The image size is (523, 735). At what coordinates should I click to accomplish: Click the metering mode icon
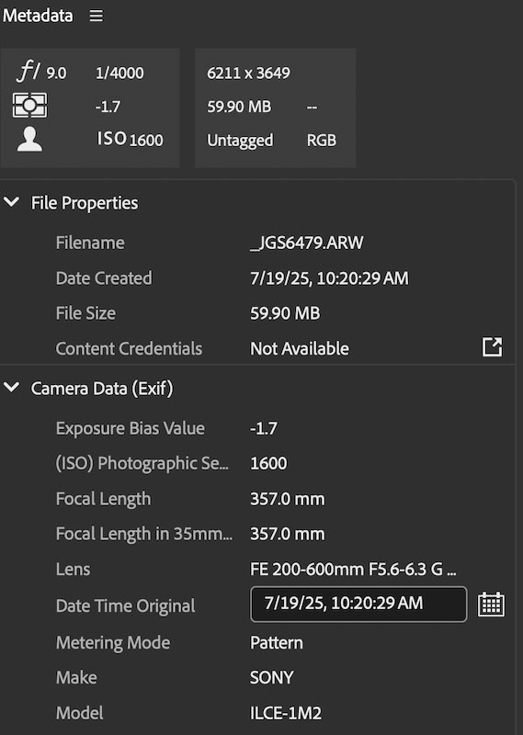click(x=29, y=105)
